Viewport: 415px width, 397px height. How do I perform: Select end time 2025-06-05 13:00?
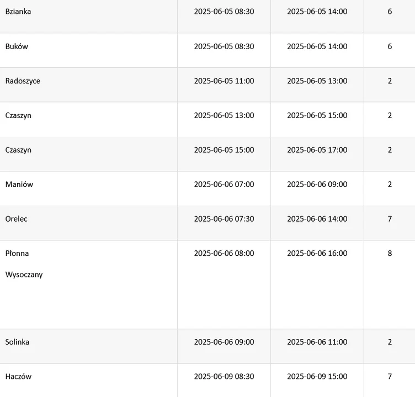(x=317, y=81)
